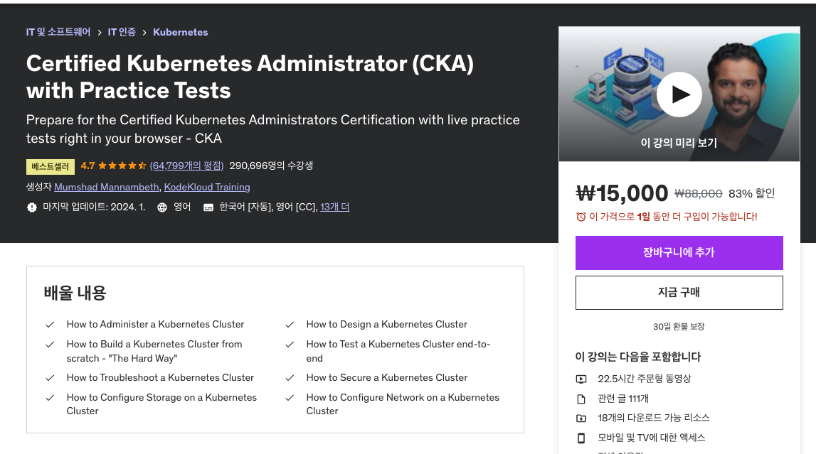Open instructor Mumshad Mannambeth's profile
The width and height of the screenshot is (816, 454).
107,187
